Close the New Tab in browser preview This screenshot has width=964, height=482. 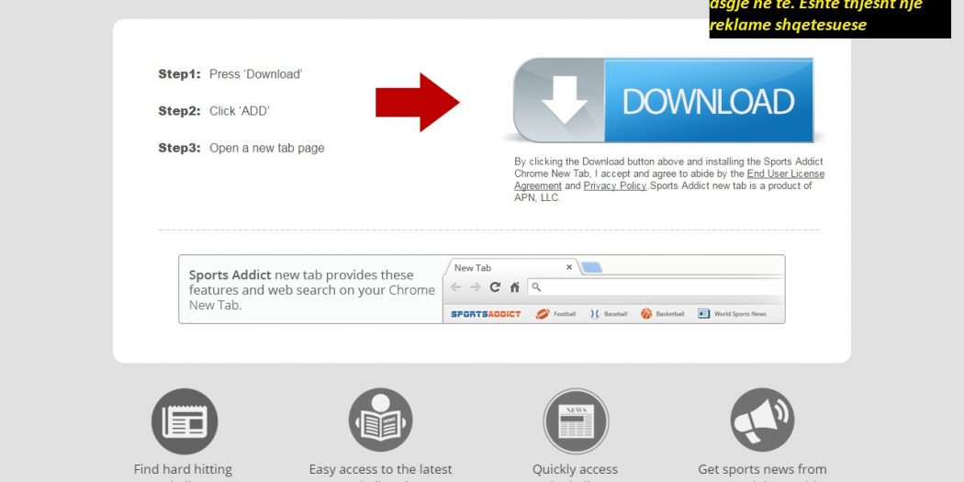coord(569,267)
